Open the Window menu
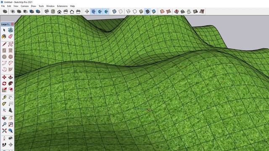Screen dimensions: 269x151 (50, 6)
